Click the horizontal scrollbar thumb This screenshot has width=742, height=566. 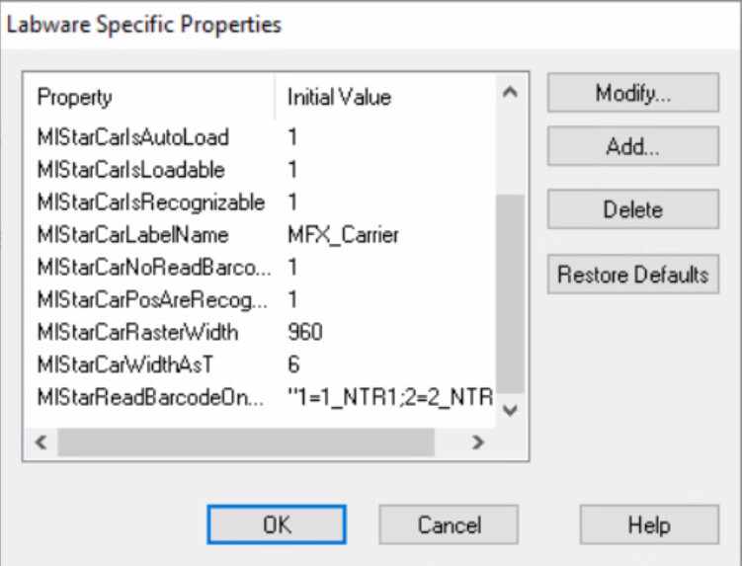point(246,442)
